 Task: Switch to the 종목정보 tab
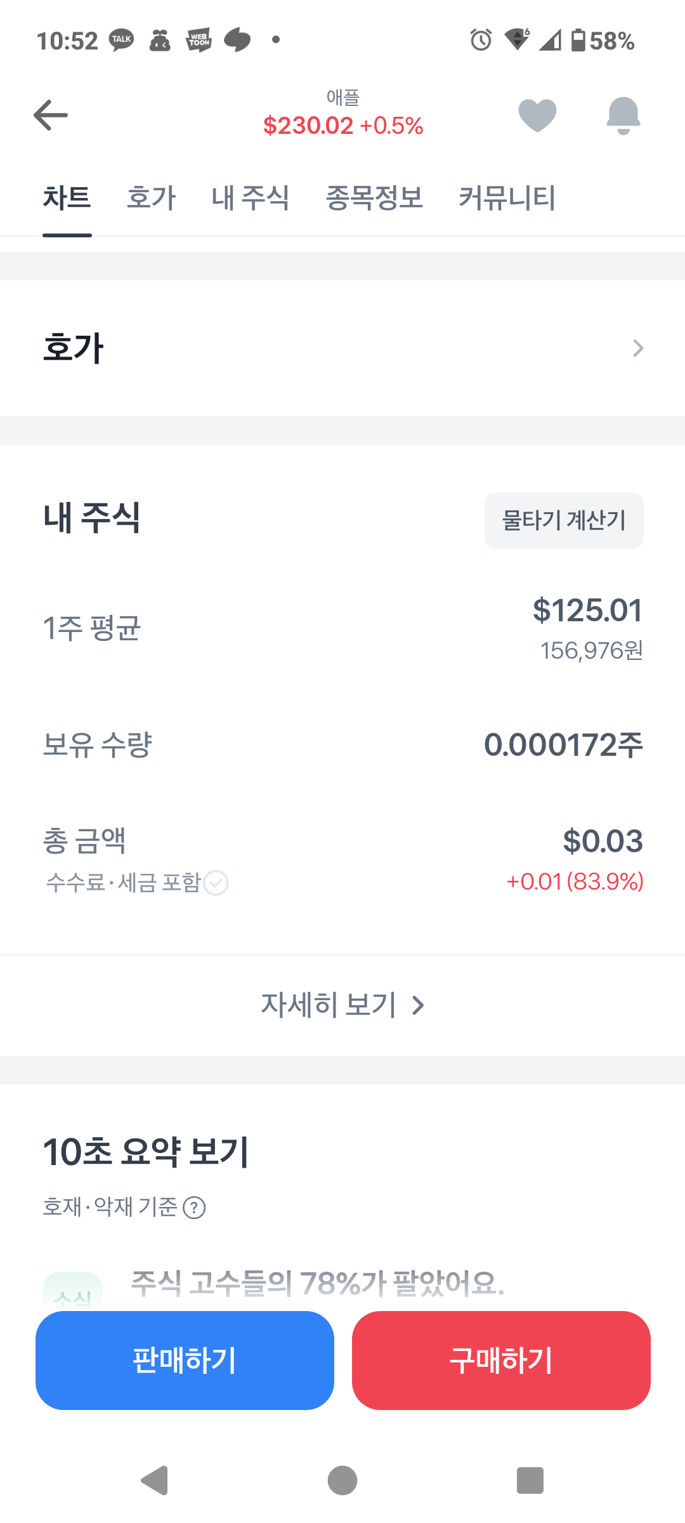(374, 197)
